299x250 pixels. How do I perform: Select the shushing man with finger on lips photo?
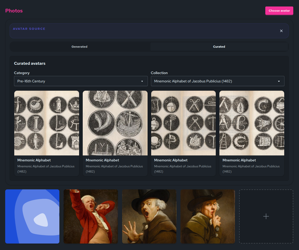click(x=208, y=217)
